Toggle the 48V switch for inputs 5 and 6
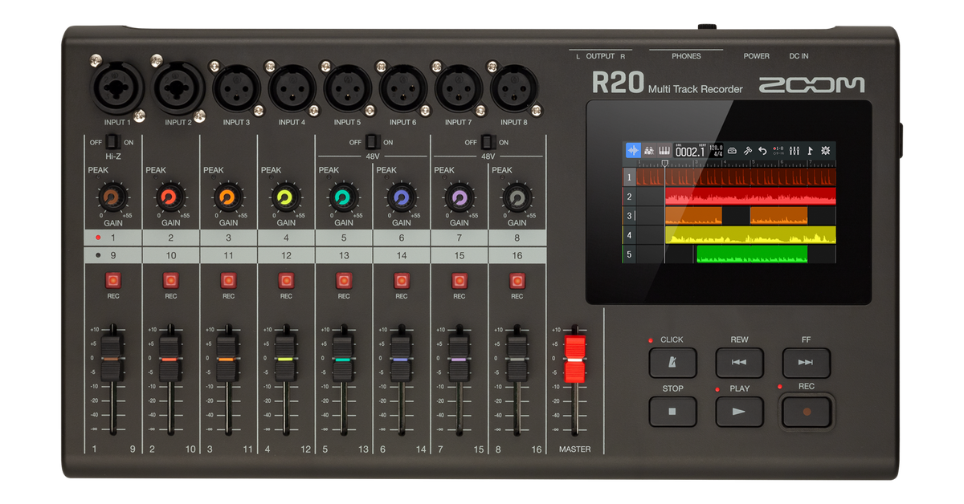The width and height of the screenshot is (964, 504). [372, 142]
